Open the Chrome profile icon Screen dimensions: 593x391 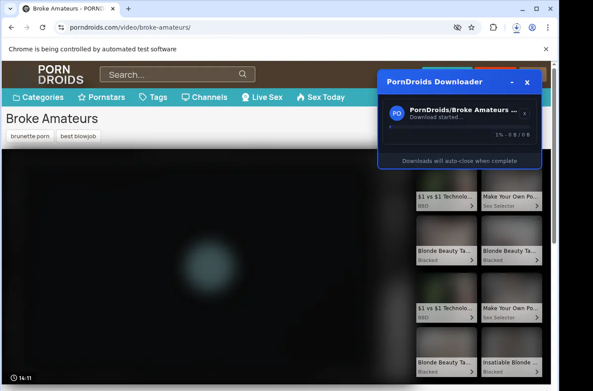pos(532,28)
